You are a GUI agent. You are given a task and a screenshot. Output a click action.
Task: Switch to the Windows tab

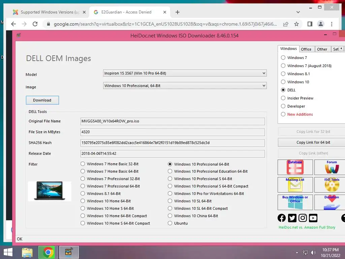(x=288, y=49)
